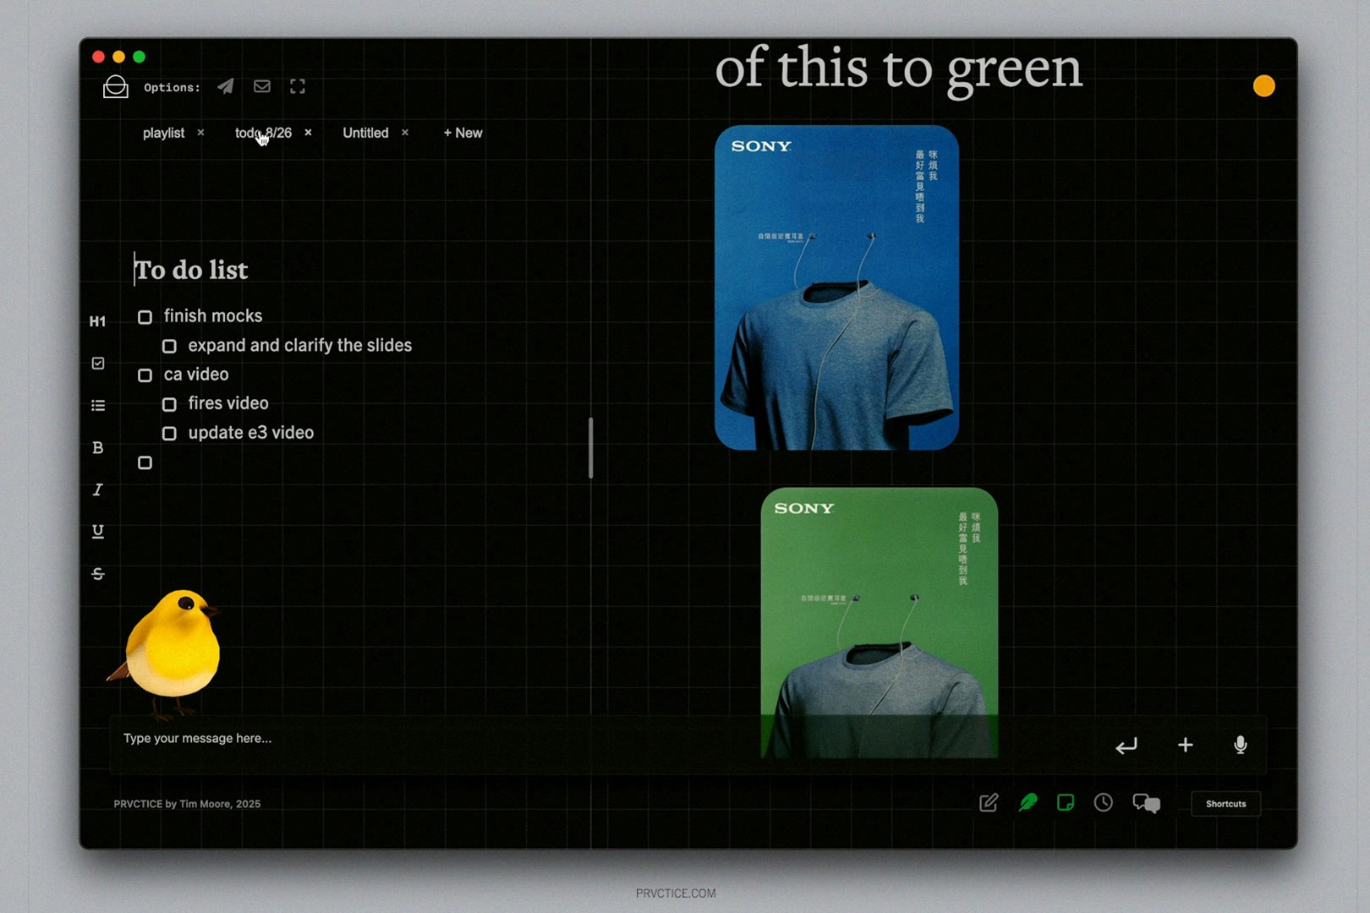The width and height of the screenshot is (1370, 913).
Task: Switch to the Untitled tab
Action: [365, 133]
